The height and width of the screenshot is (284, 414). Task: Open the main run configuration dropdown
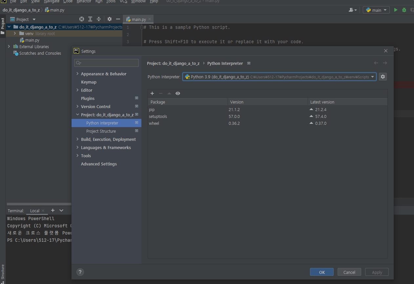click(x=376, y=10)
